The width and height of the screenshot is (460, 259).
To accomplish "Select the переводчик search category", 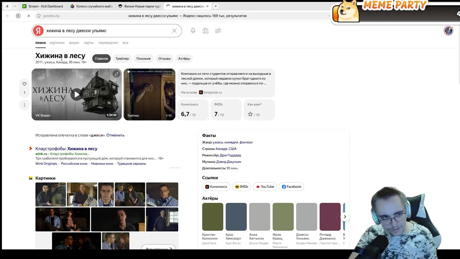I will (x=108, y=43).
